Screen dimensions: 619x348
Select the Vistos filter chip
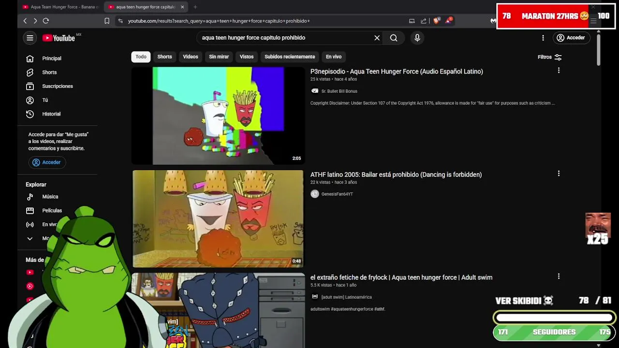(x=247, y=57)
